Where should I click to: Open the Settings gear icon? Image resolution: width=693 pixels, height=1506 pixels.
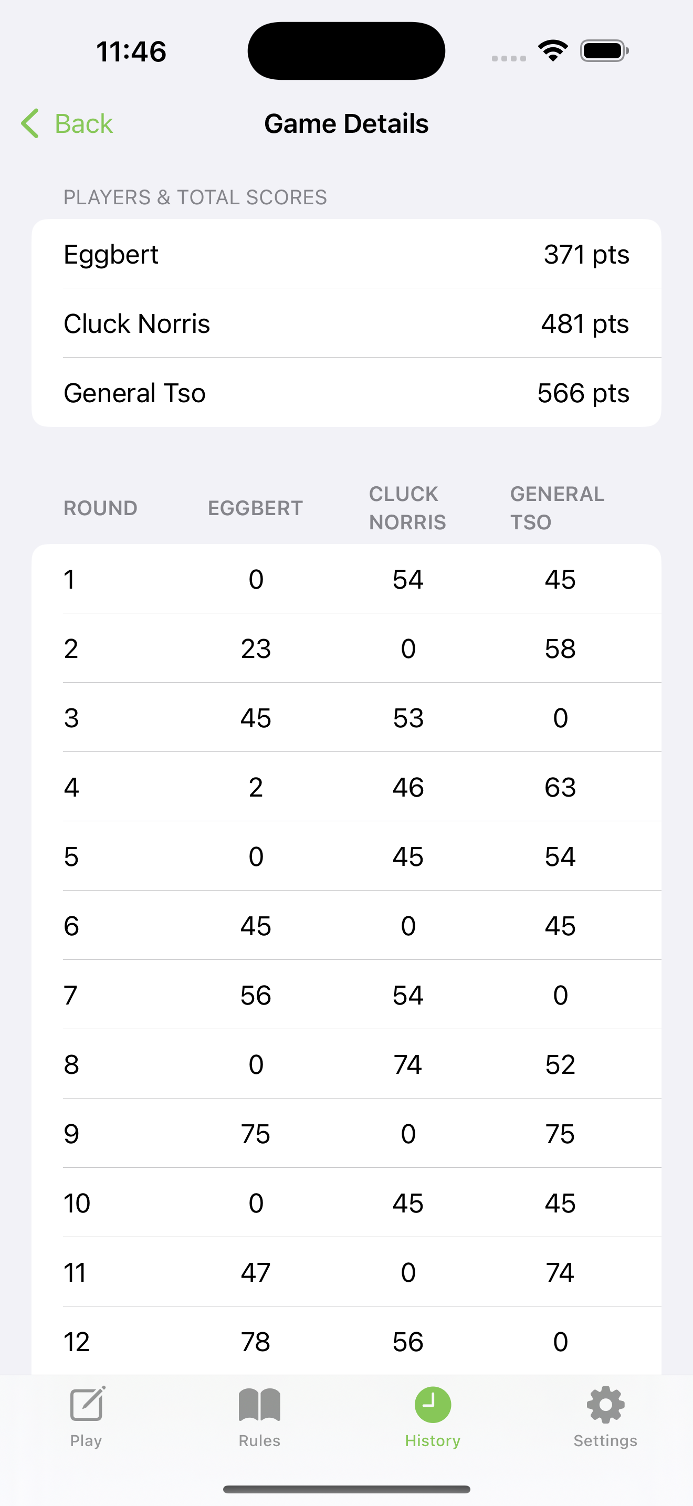click(605, 1404)
